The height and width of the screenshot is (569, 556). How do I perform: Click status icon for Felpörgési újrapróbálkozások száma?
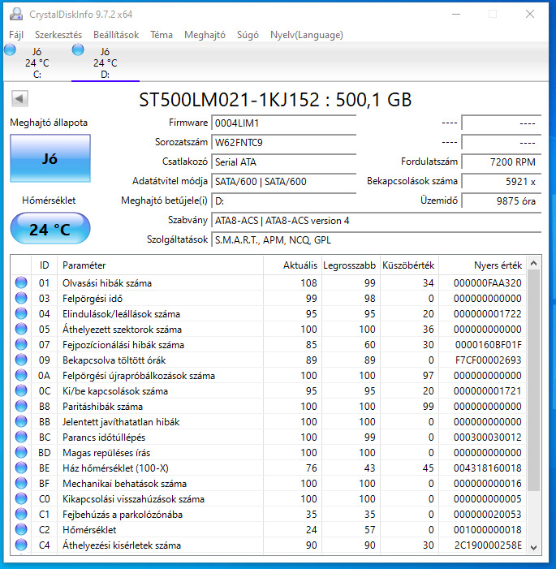pyautogui.click(x=21, y=375)
